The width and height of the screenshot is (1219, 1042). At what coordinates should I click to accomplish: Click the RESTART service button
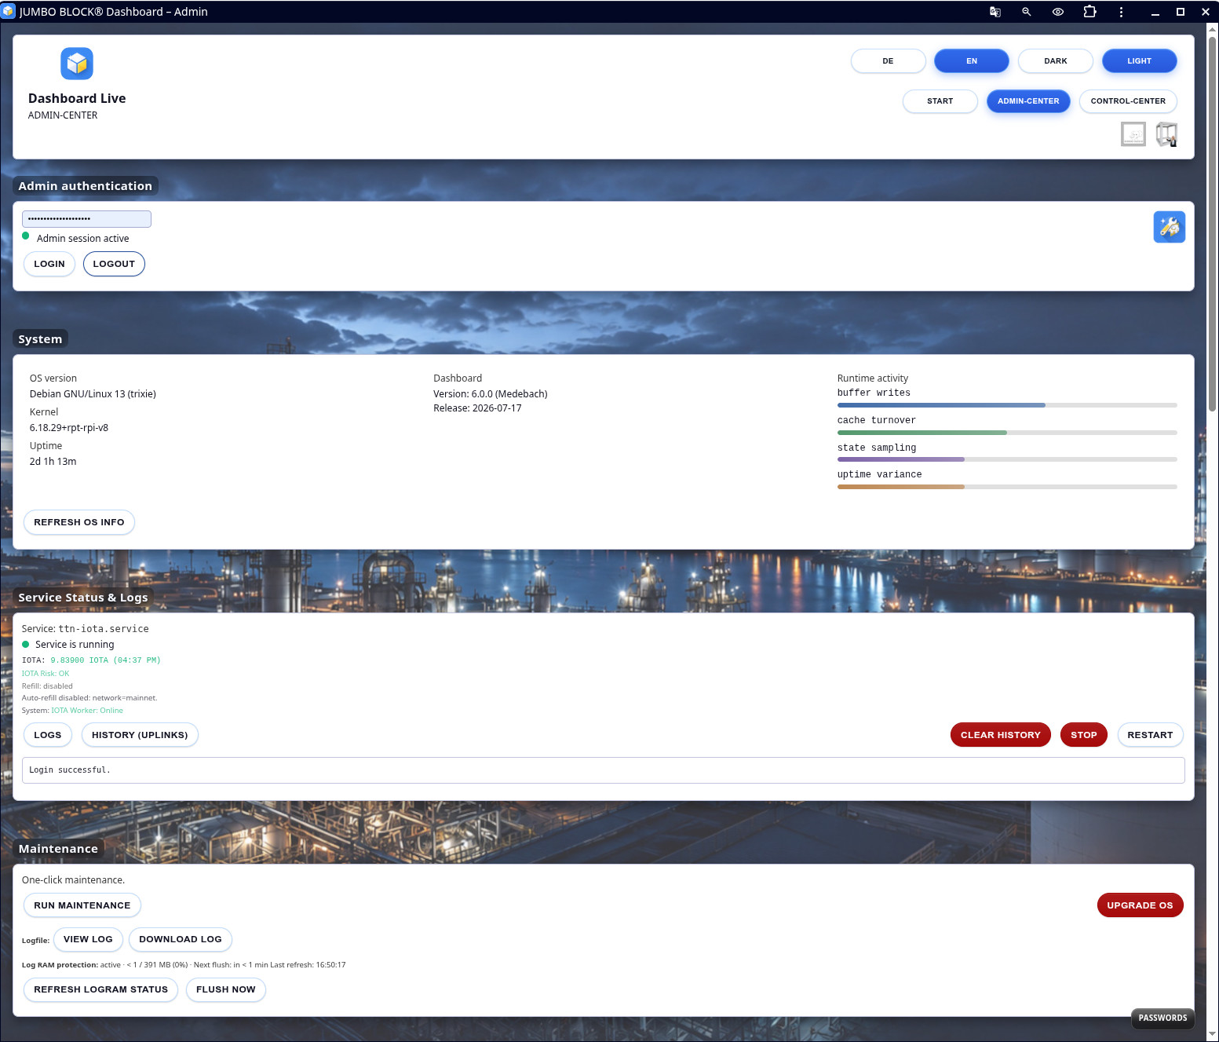click(1150, 735)
